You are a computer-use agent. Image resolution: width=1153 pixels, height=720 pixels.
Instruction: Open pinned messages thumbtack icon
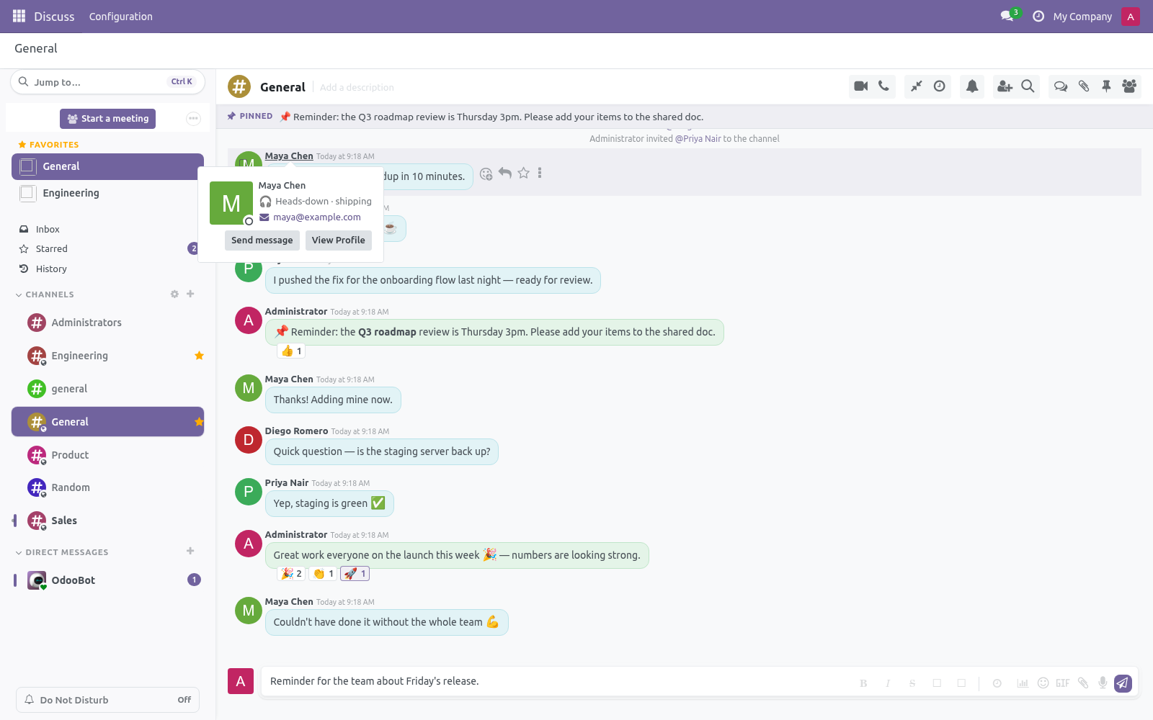click(1106, 86)
